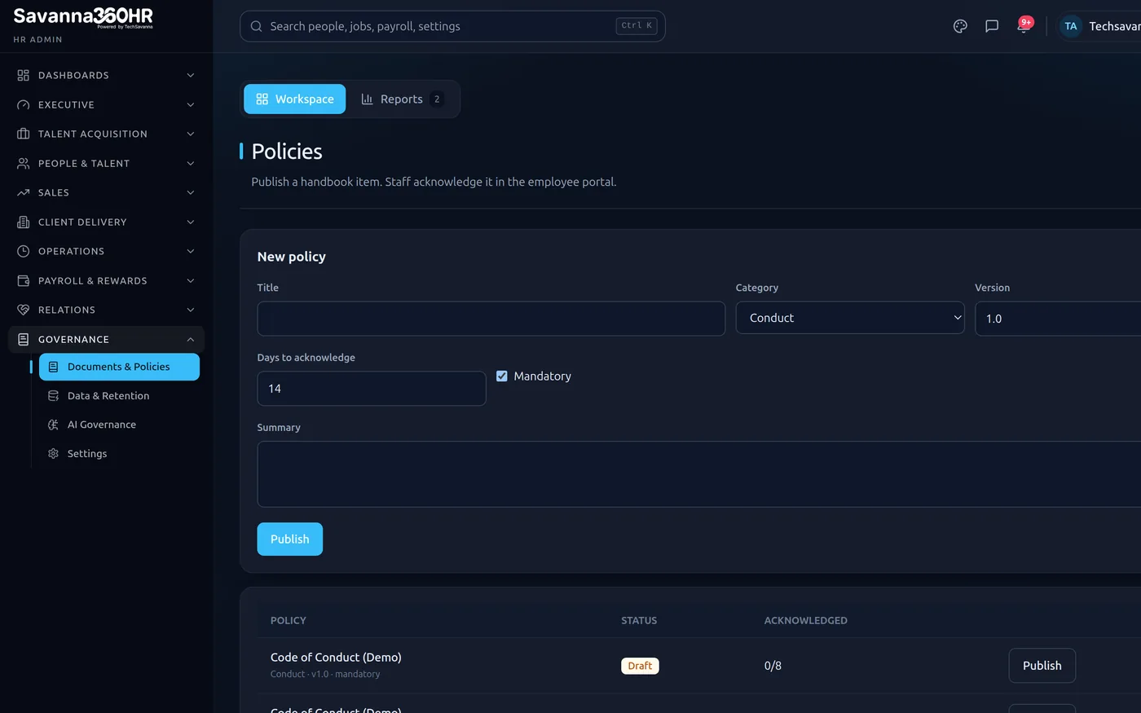
Task: Click the Draft status badge
Action: pyautogui.click(x=640, y=666)
